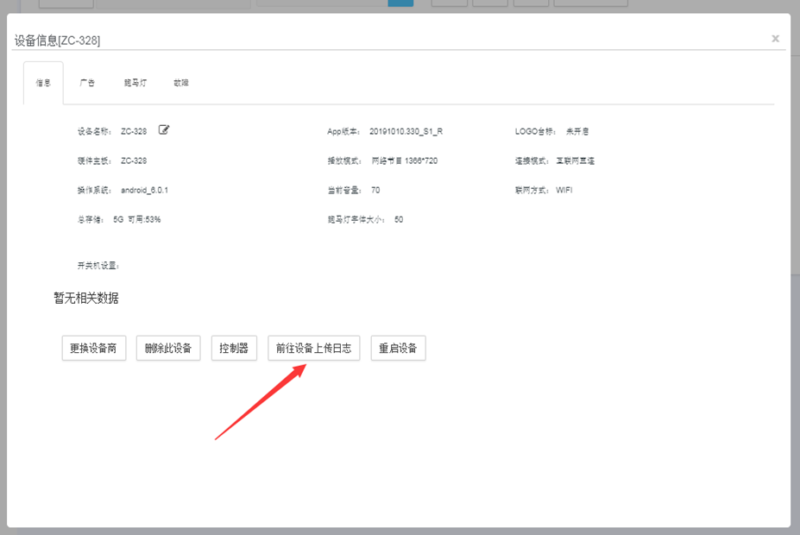800x535 pixels.
Task: Open the 广告 tab
Action: [87, 84]
